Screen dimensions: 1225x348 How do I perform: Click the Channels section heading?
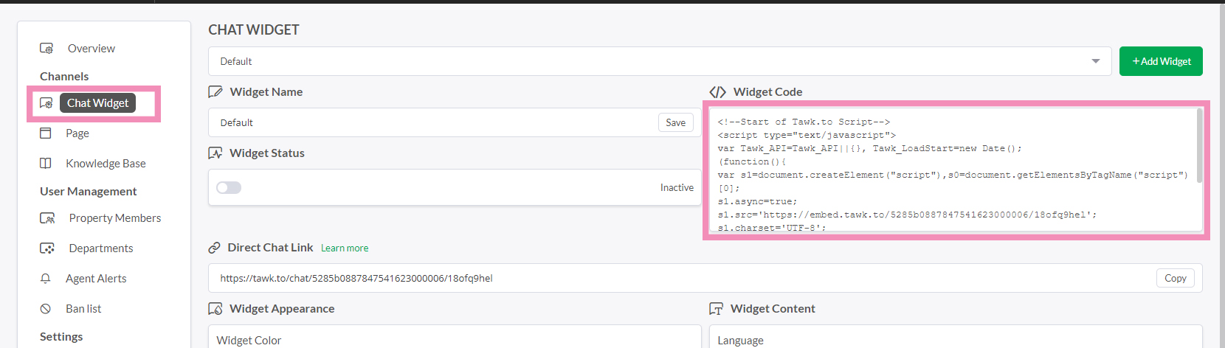64,77
